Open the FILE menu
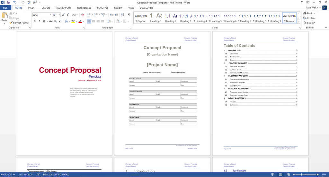The height and width of the screenshot is (177, 329). 5,7
